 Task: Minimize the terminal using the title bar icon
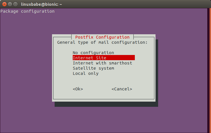pos(10,4)
